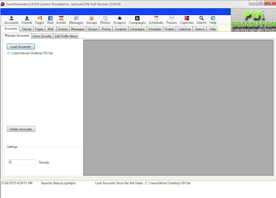Click the Load Accounts button

[x=21, y=47]
